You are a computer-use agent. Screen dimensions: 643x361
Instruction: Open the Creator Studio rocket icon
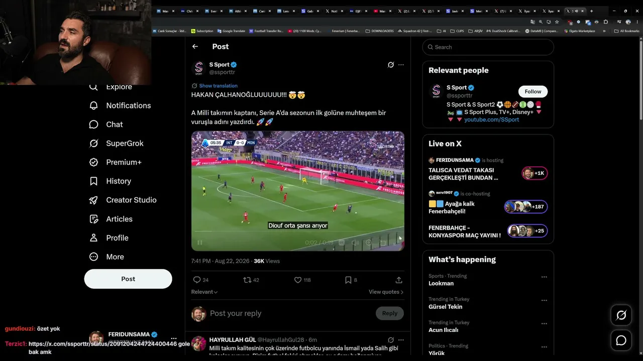[x=93, y=200]
